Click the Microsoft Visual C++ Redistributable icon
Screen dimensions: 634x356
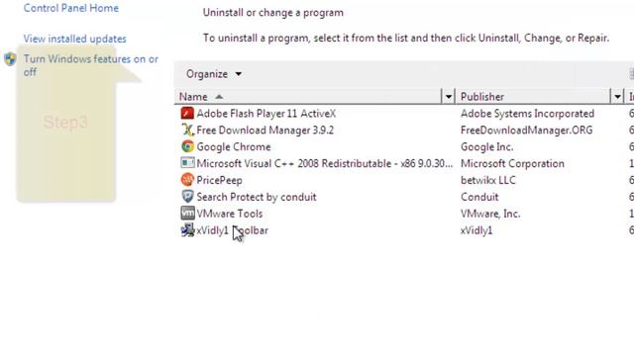point(187,163)
